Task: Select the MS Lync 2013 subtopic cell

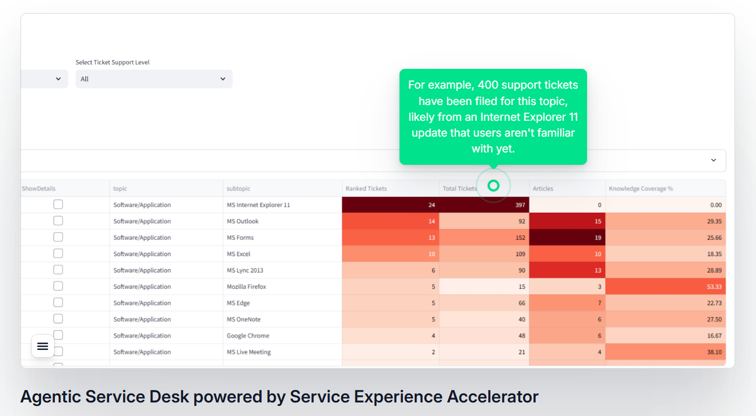Action: click(283, 270)
